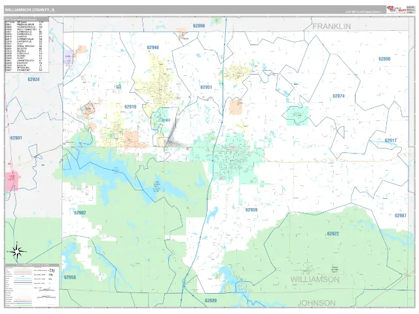Click the WILLIAMSON county name on the map
Viewport: 419px width, 314px height.
click(x=315, y=279)
